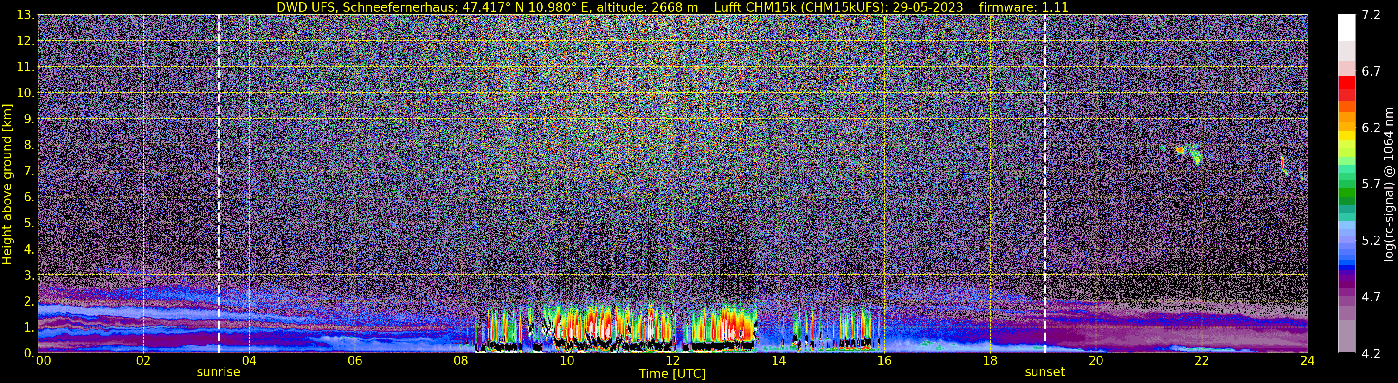Click the colorbar tick label '4.7'

1371,297
